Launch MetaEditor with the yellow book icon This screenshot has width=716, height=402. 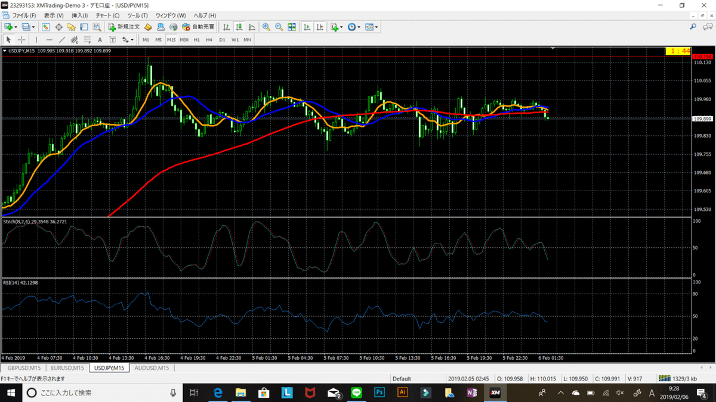tap(147, 27)
